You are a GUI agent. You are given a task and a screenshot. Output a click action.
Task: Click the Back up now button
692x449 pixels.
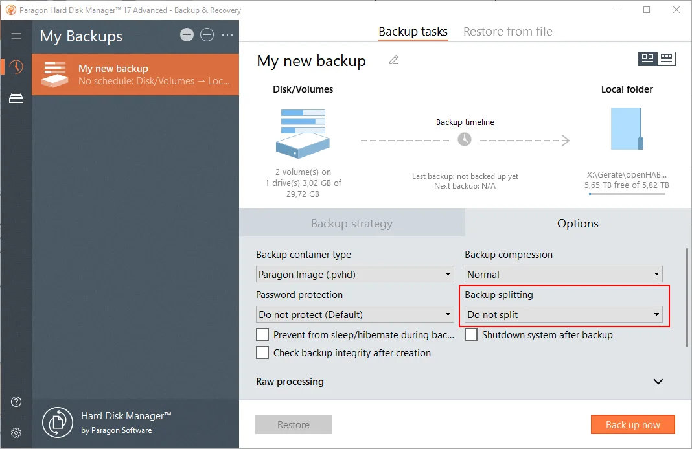633,425
